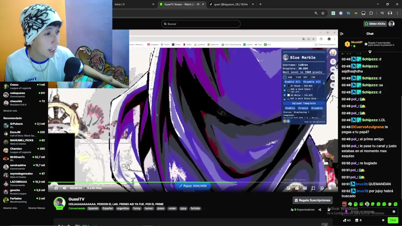The width and height of the screenshot is (402, 226).
Task: Click the Obtén KICKs button
Action: (x=375, y=24)
